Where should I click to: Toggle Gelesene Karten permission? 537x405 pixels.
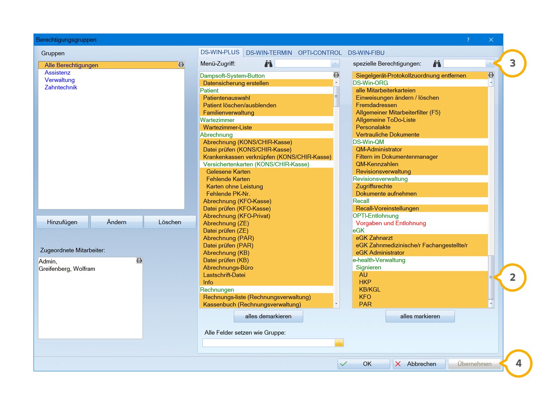pos(266,172)
